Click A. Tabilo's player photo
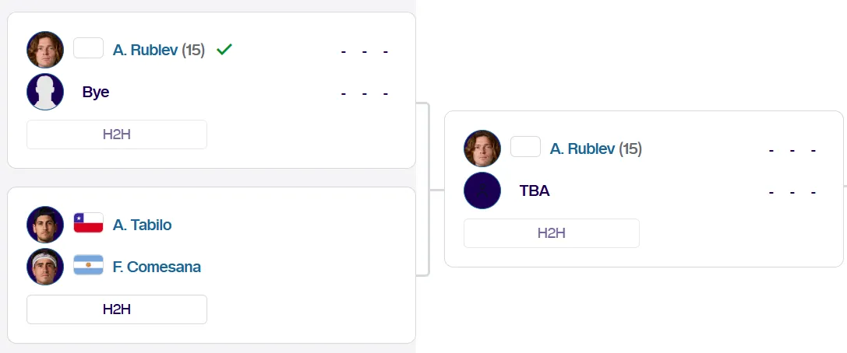Image resolution: width=847 pixels, height=353 pixels. click(x=45, y=225)
